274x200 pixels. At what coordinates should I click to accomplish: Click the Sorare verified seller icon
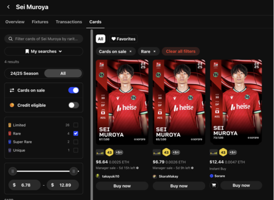pyautogui.click(x=211, y=176)
